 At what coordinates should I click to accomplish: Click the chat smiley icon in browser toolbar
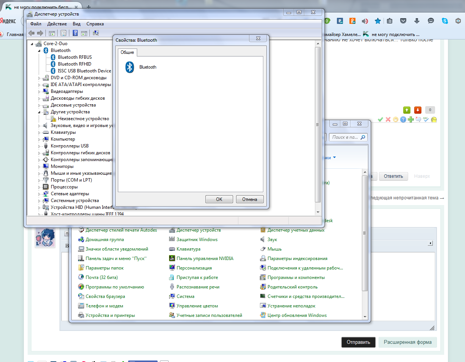(431, 21)
